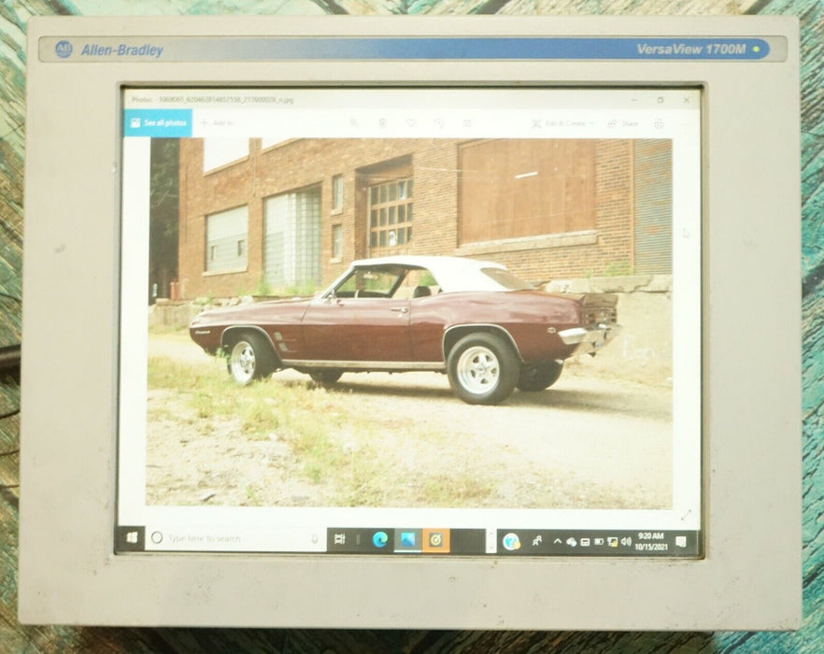Click the microphone icon in search box
The width and height of the screenshot is (824, 654).
click(314, 539)
